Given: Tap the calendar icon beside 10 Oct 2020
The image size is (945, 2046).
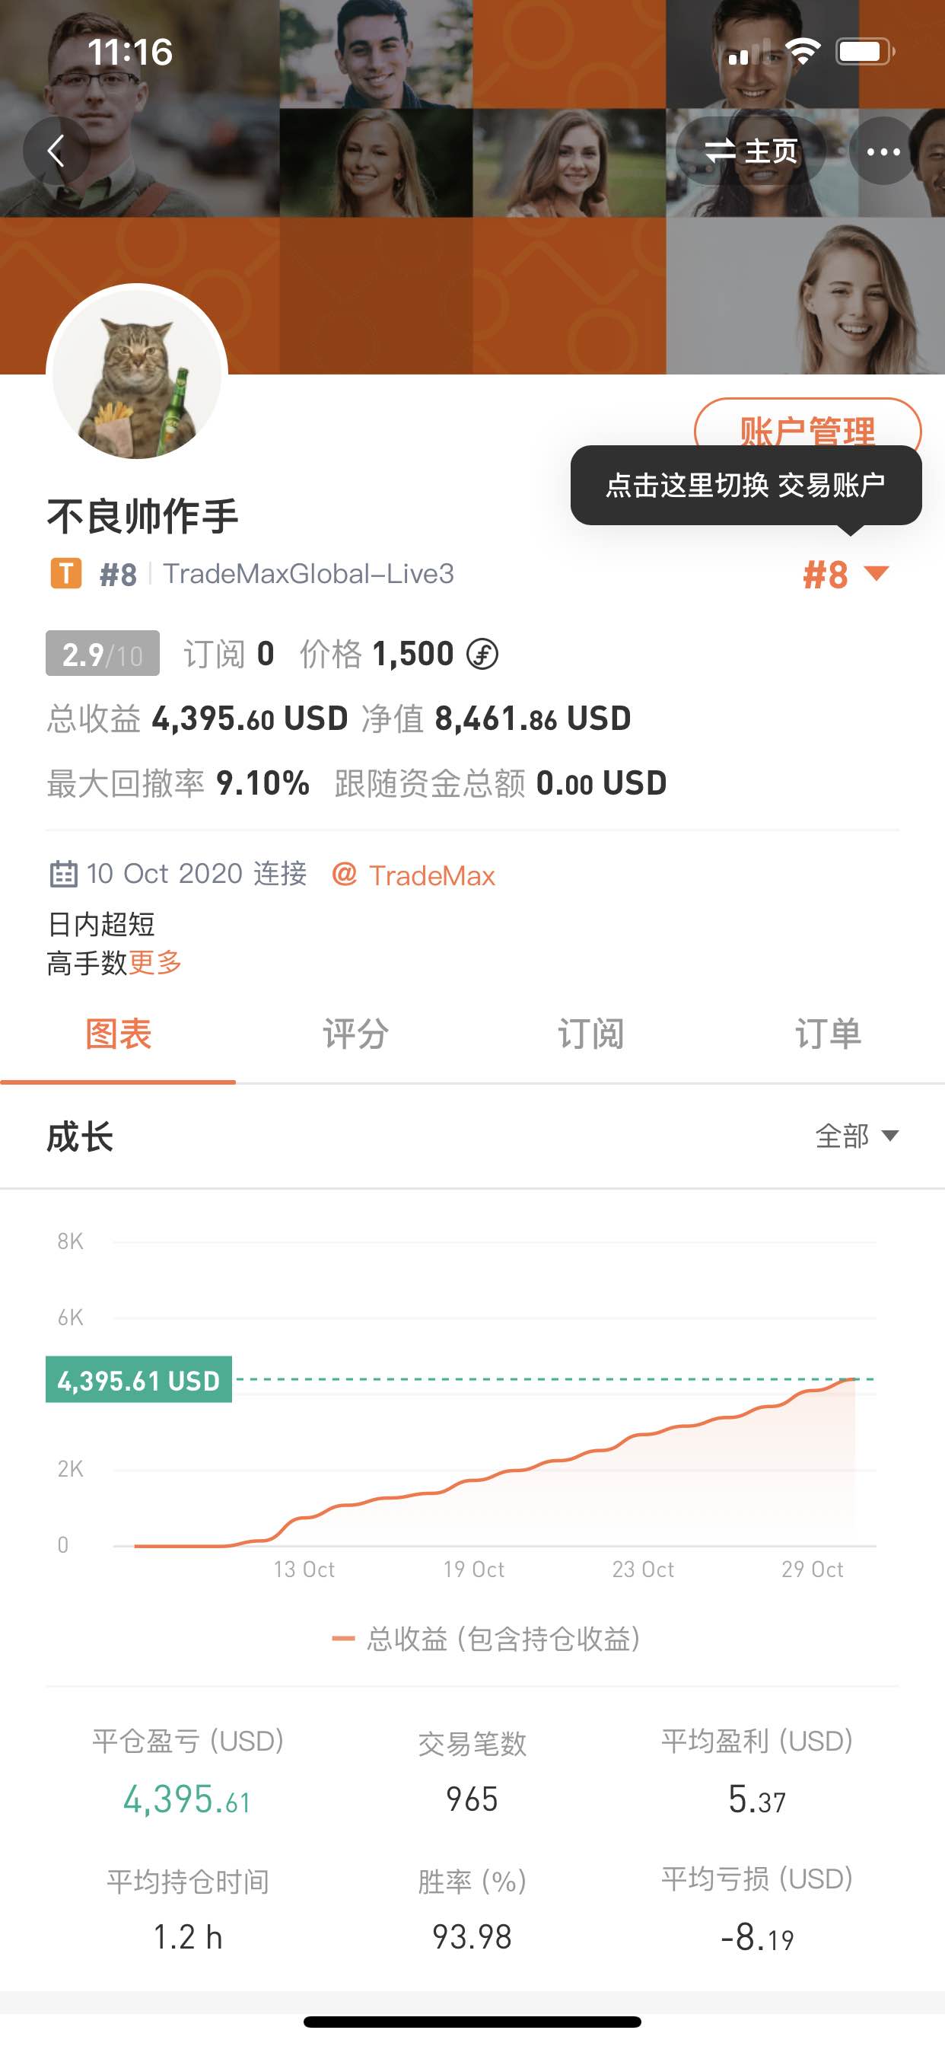Looking at the screenshot, I should (x=63, y=875).
